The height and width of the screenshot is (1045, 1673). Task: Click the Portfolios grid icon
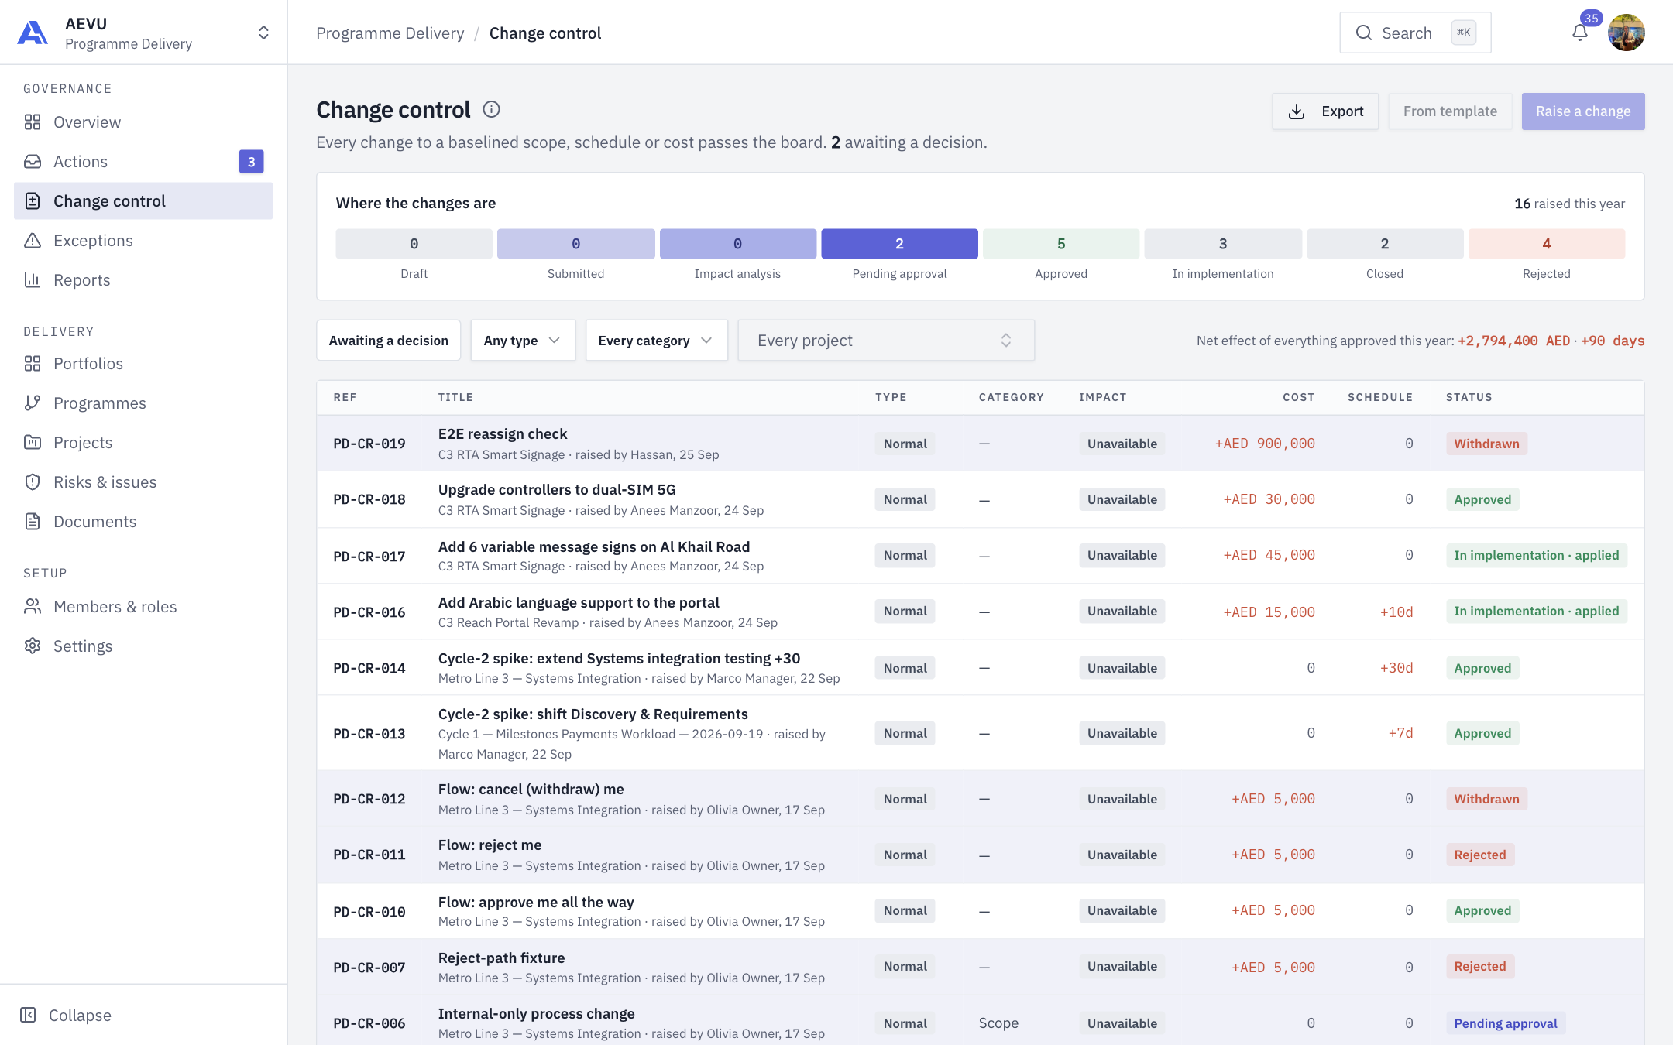[x=33, y=364]
